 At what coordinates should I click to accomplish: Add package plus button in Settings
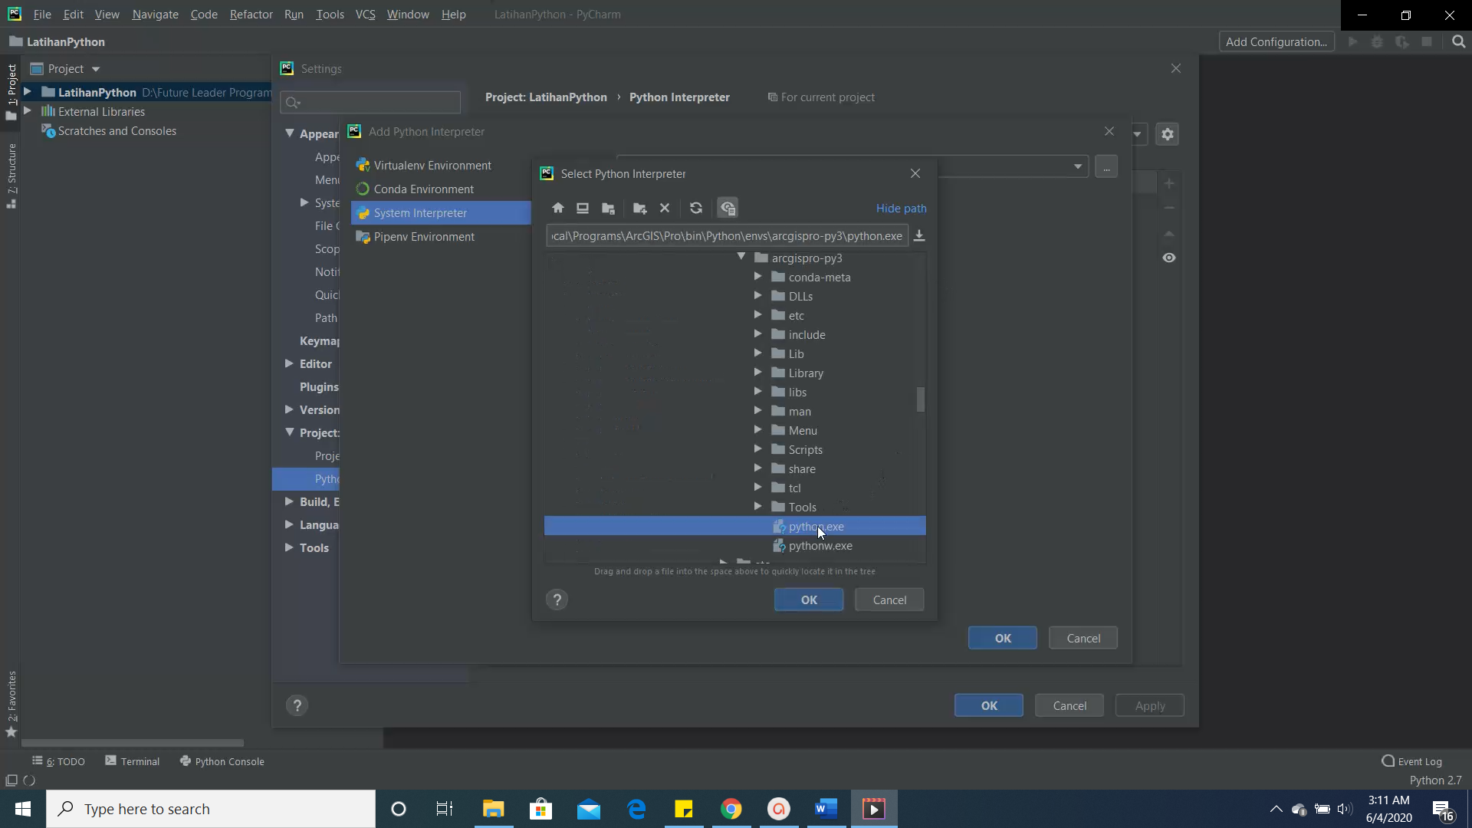coord(1169,183)
